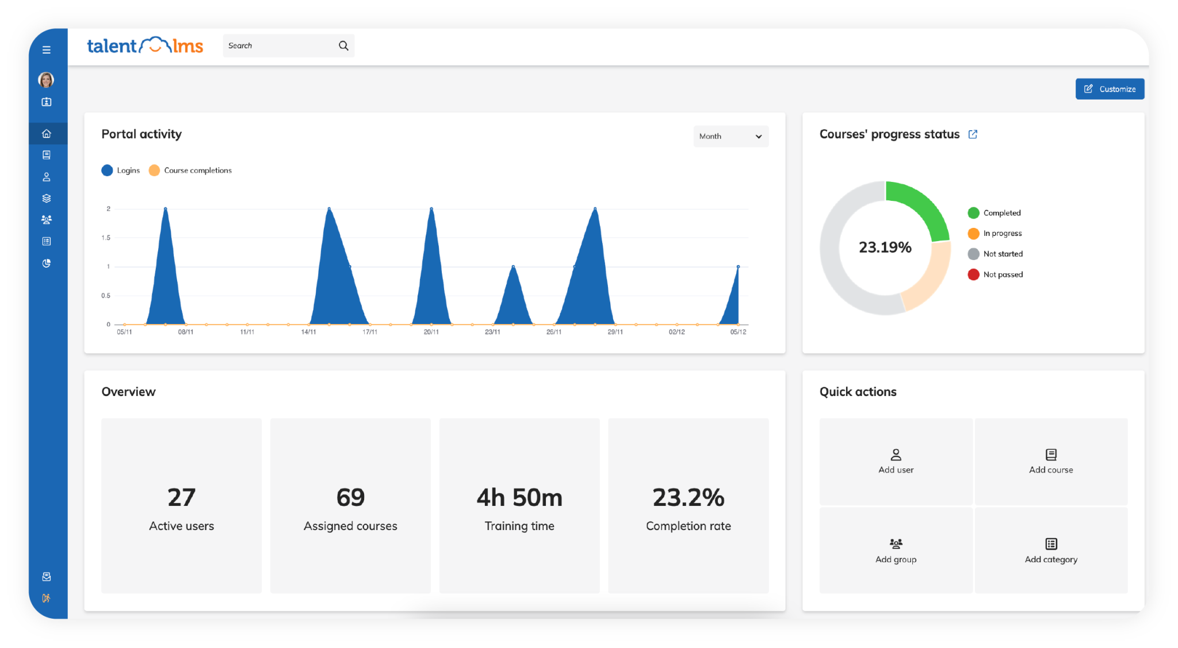Click the Add course quick action
This screenshot has height=648, width=1178.
1051,462
